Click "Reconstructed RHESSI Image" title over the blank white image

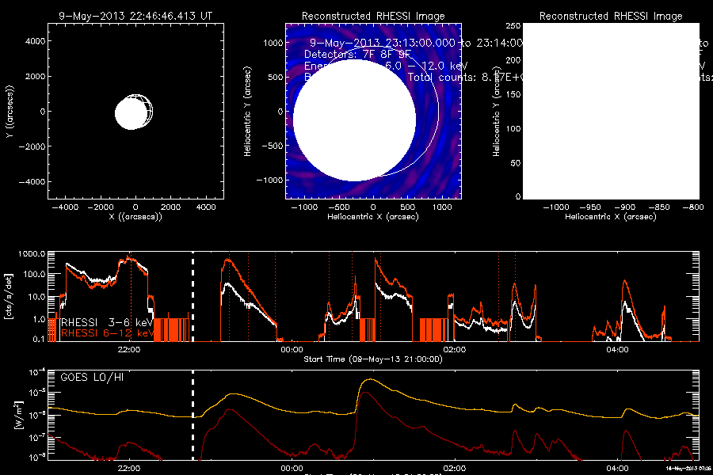pyautogui.click(x=611, y=16)
